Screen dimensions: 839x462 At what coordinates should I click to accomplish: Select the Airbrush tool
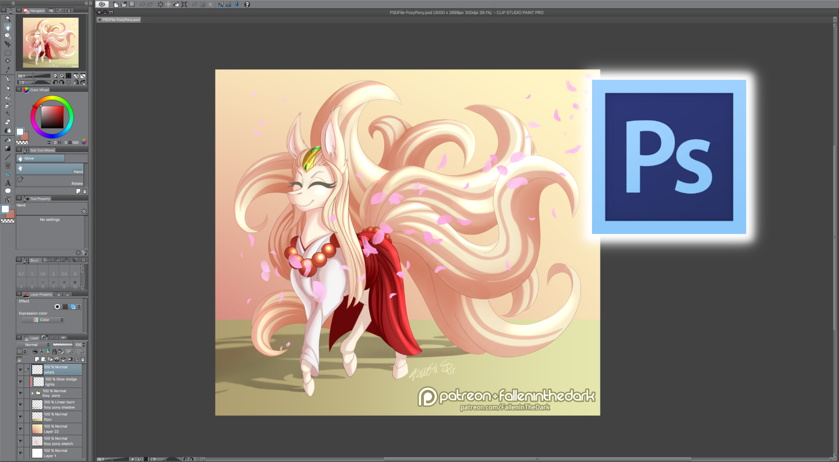pyautogui.click(x=7, y=105)
